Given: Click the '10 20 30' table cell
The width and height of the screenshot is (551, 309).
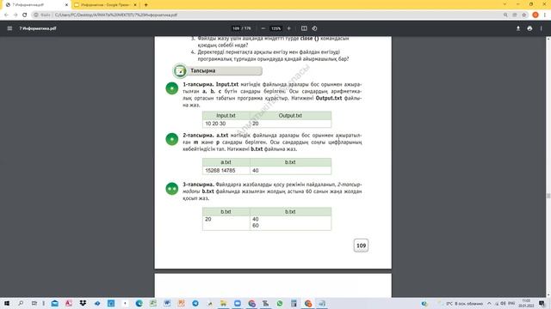Looking at the screenshot, I should [x=226, y=124].
